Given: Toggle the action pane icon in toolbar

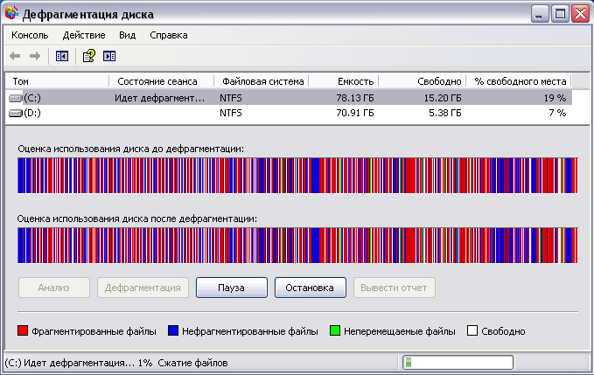Looking at the screenshot, I should pyautogui.click(x=109, y=57).
